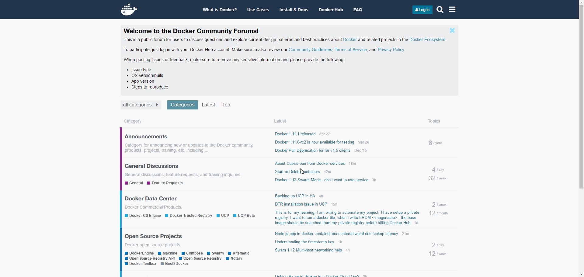Open the Docker Data Center category

click(x=151, y=199)
